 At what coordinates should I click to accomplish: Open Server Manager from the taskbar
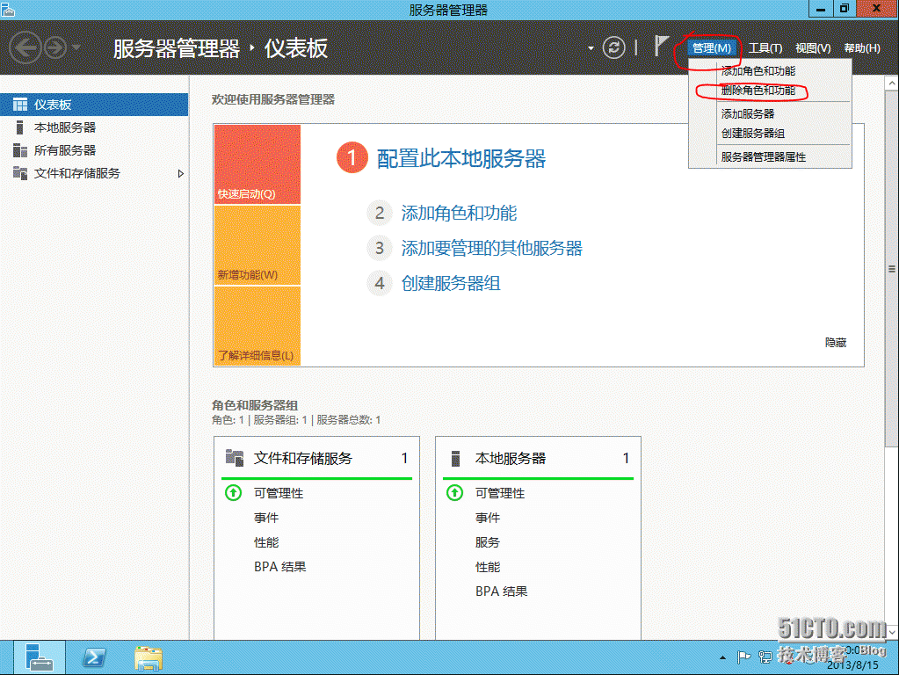(x=39, y=657)
